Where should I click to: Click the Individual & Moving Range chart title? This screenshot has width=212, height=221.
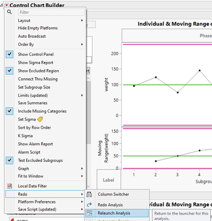(x=175, y=24)
